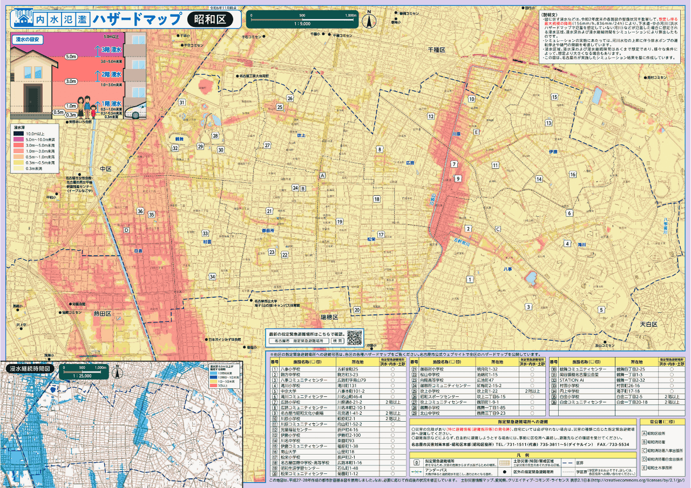The width and height of the screenshot is (691, 488).
Task: Click the 検索 search button near QR code
Action: [337, 341]
